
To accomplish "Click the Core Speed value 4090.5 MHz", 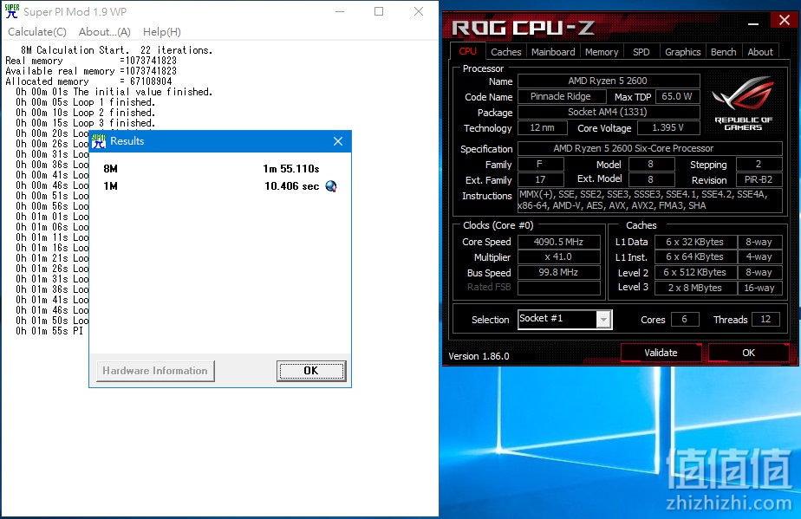I will [559, 242].
